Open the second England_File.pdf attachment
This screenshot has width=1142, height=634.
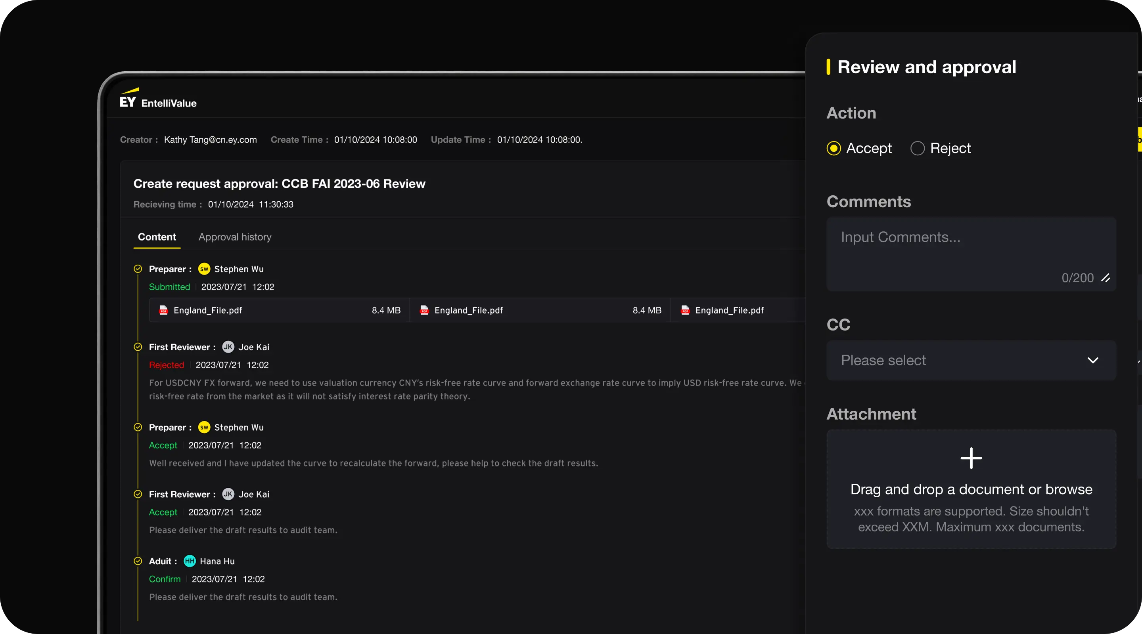(540, 310)
